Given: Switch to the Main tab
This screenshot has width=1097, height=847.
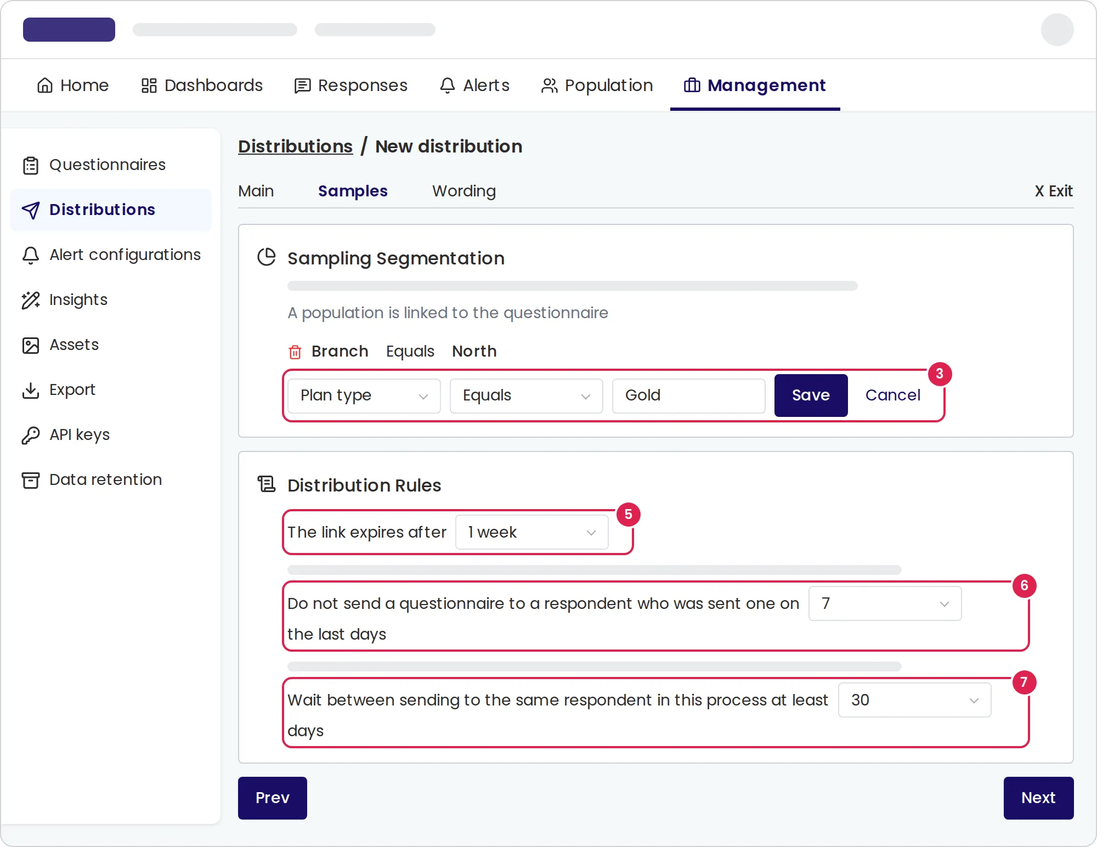Looking at the screenshot, I should pyautogui.click(x=256, y=191).
